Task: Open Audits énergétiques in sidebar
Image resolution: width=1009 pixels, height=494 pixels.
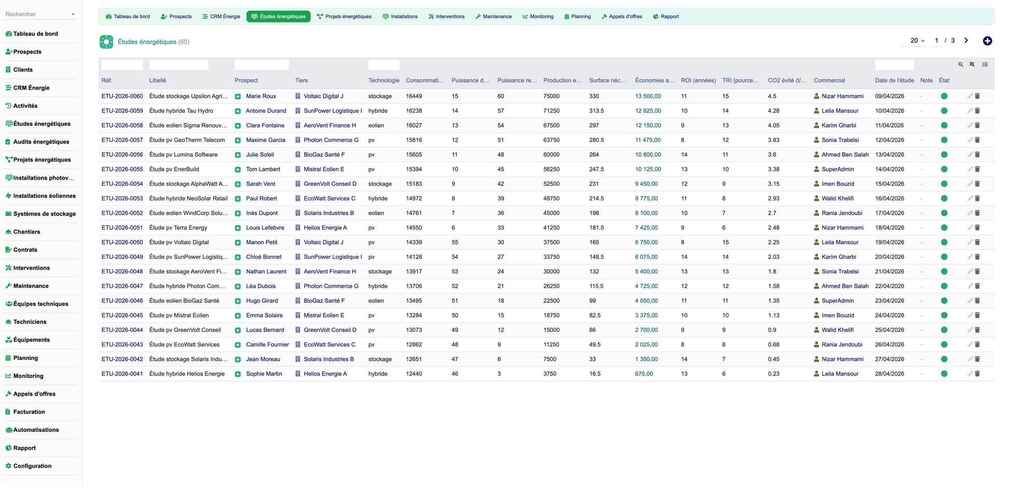Action: tap(41, 142)
